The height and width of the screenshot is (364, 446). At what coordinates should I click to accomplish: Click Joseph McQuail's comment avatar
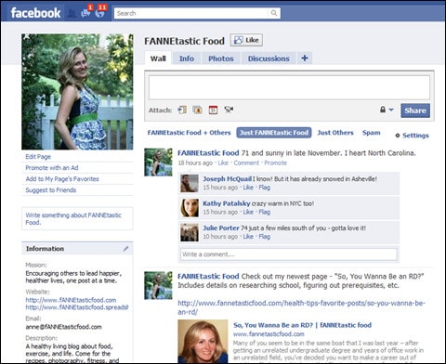click(190, 183)
